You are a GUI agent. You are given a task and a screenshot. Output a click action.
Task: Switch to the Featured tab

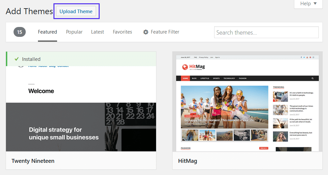(48, 32)
